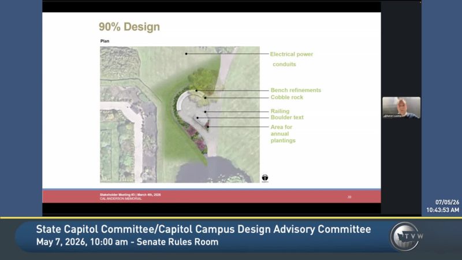Click the site plan map image
The height and width of the screenshot is (260, 462).
click(x=180, y=114)
